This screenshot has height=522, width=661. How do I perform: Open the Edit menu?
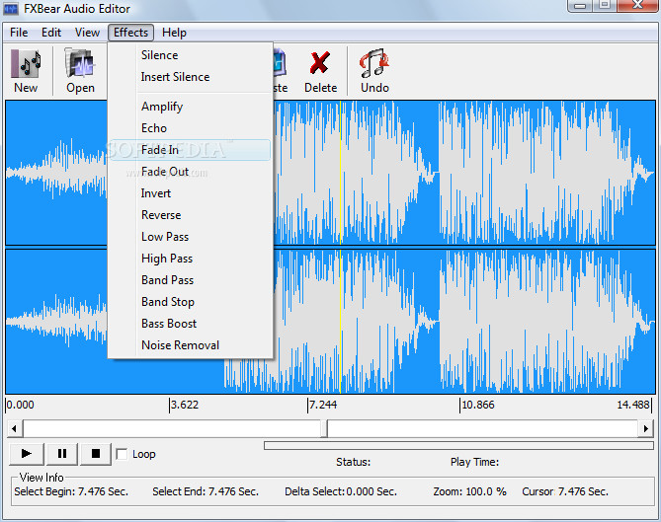[51, 33]
